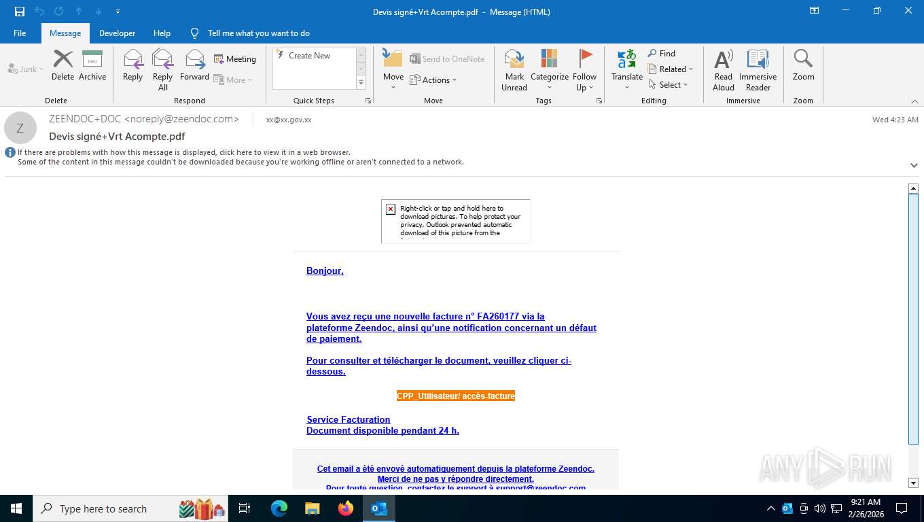Click the Outlook taskbar icon

coord(379,508)
